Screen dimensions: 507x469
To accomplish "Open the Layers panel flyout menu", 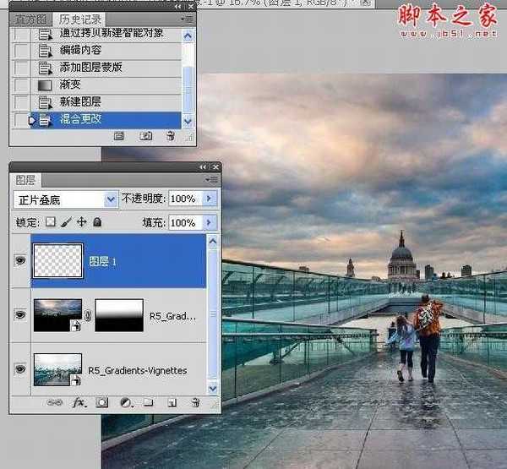I will coord(211,180).
